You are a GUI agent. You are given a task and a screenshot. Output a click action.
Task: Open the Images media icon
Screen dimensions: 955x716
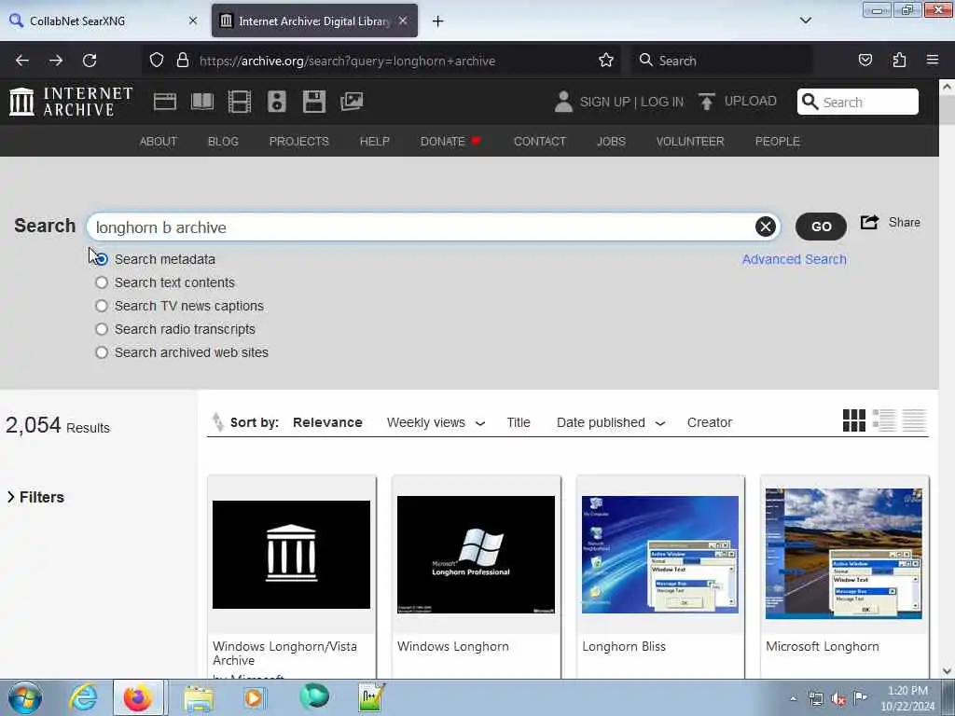pyautogui.click(x=352, y=101)
